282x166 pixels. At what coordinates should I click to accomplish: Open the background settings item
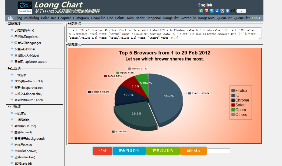coord(29,139)
